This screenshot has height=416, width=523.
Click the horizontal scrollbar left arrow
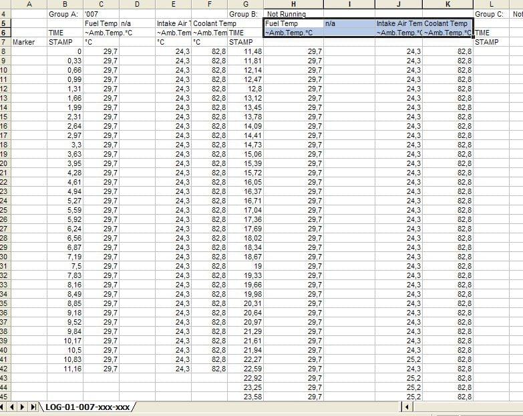point(407,407)
